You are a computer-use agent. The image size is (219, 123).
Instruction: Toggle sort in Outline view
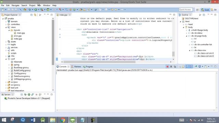pyautogui.click(x=200, y=15)
